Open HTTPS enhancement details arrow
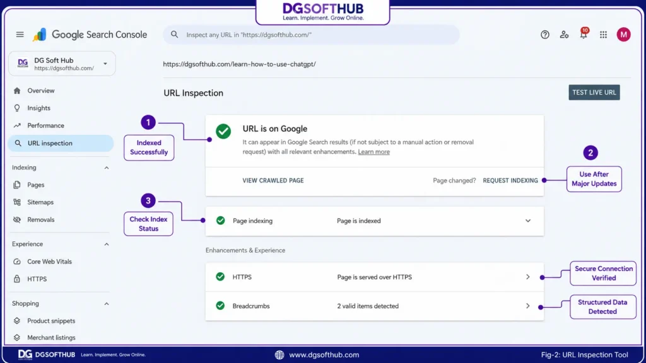 (x=528, y=277)
